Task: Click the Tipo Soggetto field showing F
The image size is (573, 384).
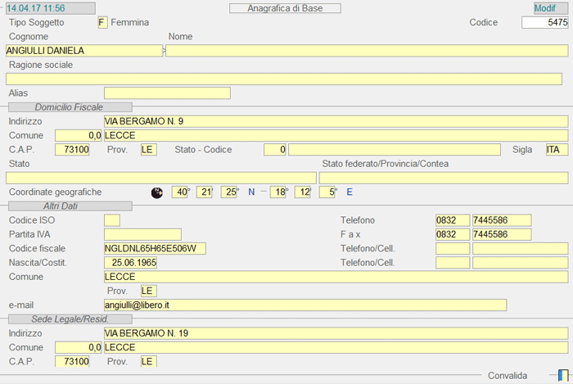Action: [102, 22]
